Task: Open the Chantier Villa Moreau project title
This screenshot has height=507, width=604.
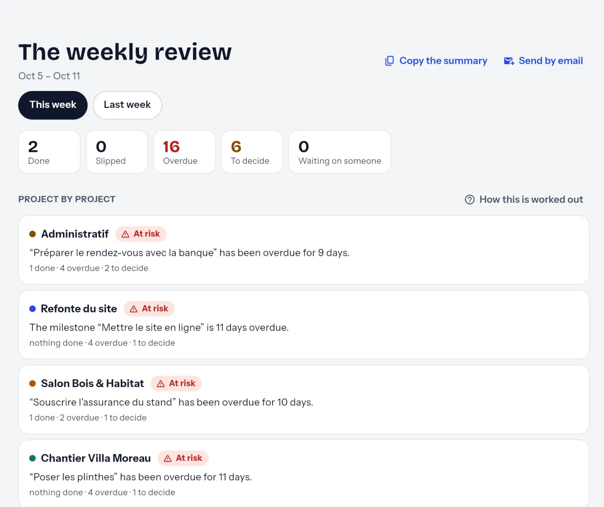Action: click(x=96, y=458)
